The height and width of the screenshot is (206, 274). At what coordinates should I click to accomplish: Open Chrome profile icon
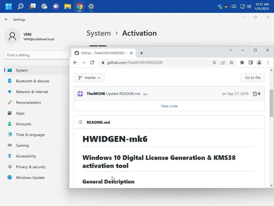tap(259, 62)
